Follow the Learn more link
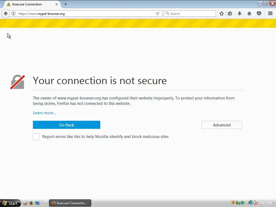This screenshot has width=276, height=207. tap(44, 113)
